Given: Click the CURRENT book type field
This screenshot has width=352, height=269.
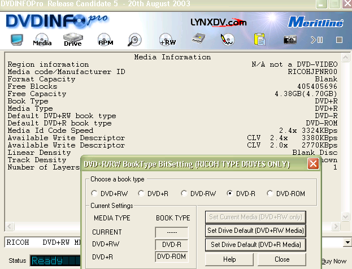Looking at the screenshot, I should (x=172, y=232).
